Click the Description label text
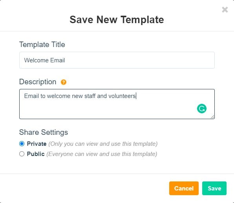The image size is (234, 203). pos(38,82)
